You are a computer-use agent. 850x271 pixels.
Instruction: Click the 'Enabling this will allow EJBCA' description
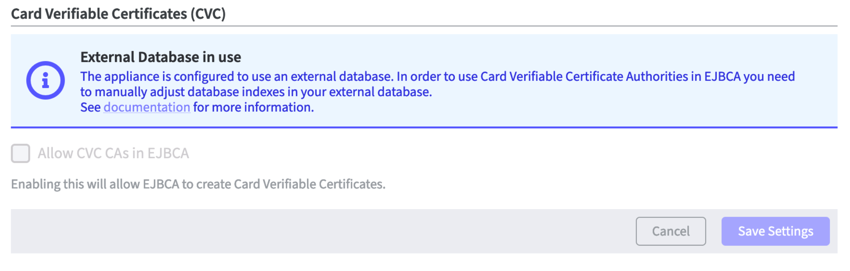pyautogui.click(x=198, y=184)
